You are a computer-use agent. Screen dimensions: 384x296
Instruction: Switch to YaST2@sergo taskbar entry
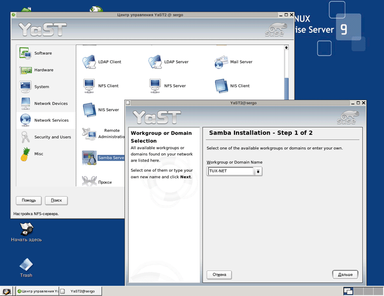[80, 291]
